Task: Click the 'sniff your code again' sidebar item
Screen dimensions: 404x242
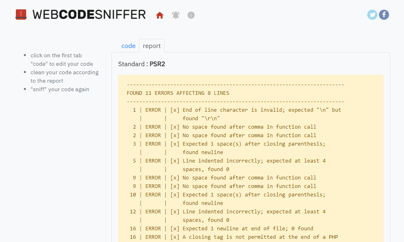Action: click(x=60, y=89)
